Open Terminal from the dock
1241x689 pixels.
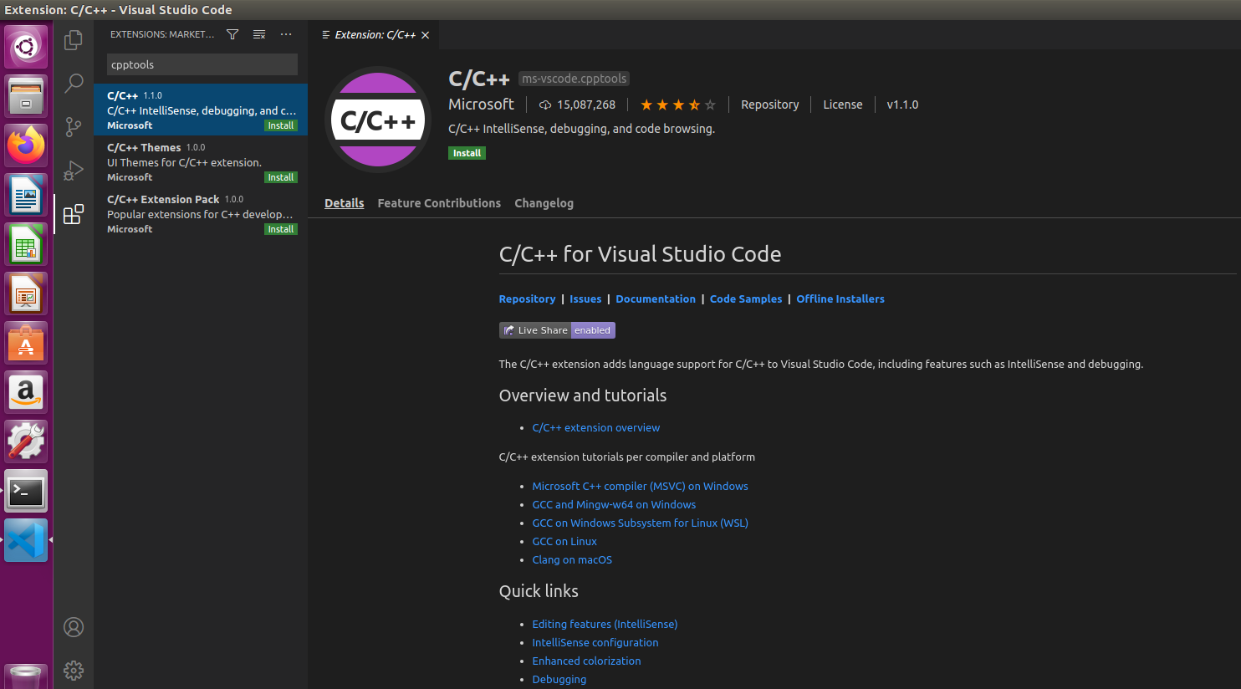(26, 490)
